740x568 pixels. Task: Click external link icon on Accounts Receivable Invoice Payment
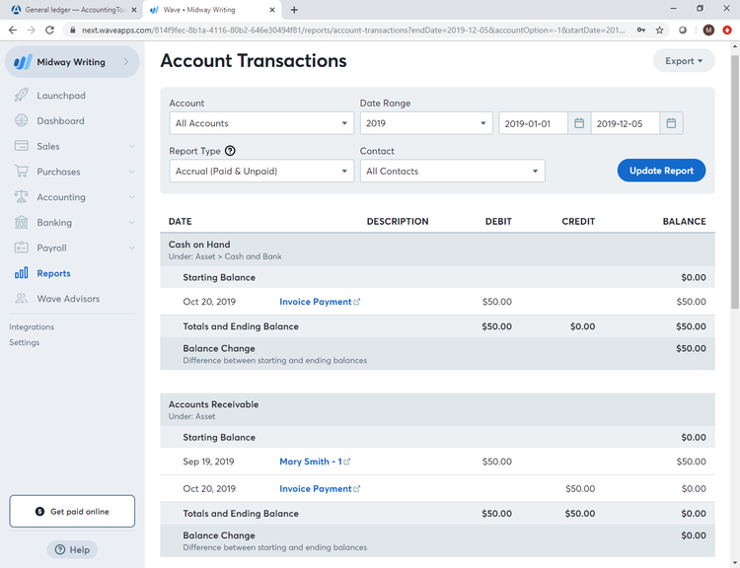[x=357, y=489]
